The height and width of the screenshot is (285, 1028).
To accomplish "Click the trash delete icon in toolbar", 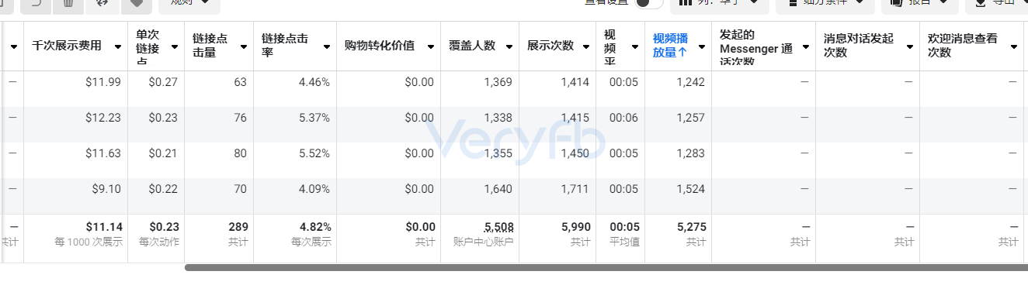I will click(68, 3).
